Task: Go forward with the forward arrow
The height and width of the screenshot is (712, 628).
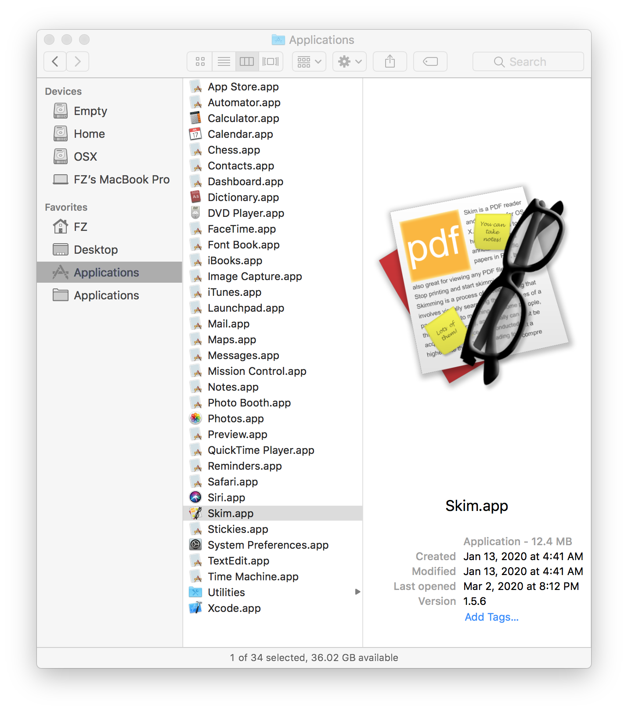Action: [x=78, y=61]
